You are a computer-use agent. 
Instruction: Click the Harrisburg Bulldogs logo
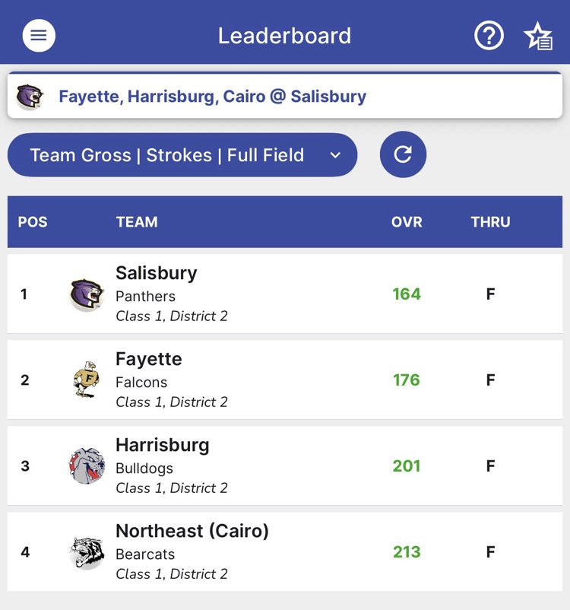(86, 465)
